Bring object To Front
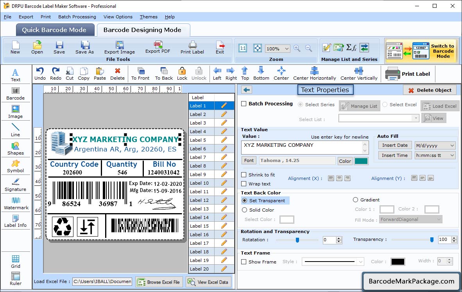The image size is (462, 292). click(x=140, y=74)
